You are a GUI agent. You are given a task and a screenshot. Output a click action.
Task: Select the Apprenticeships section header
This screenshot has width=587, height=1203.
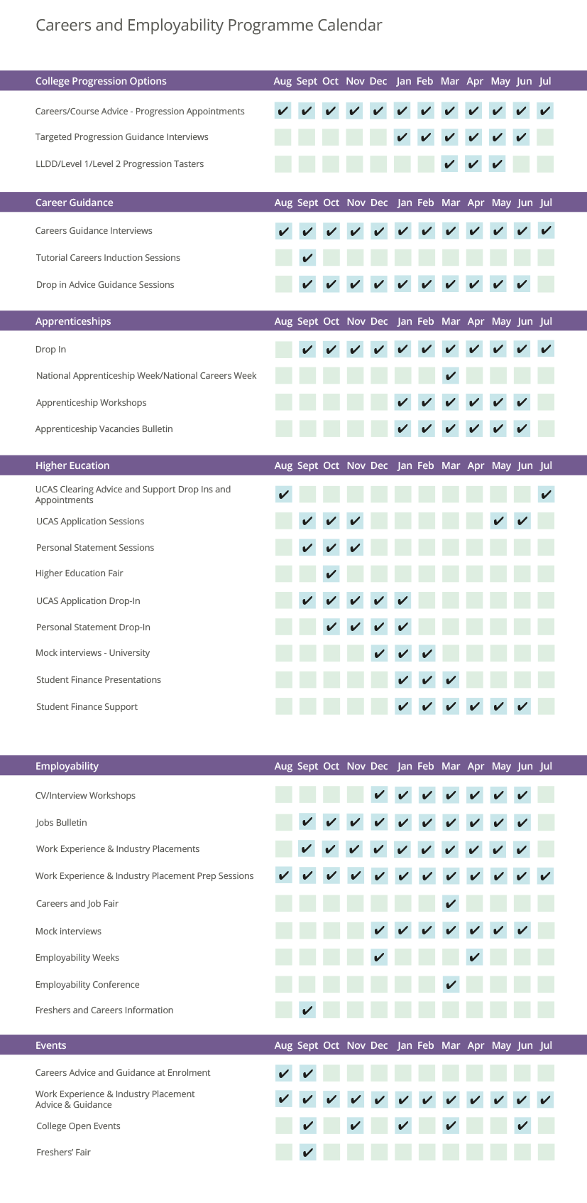73,321
